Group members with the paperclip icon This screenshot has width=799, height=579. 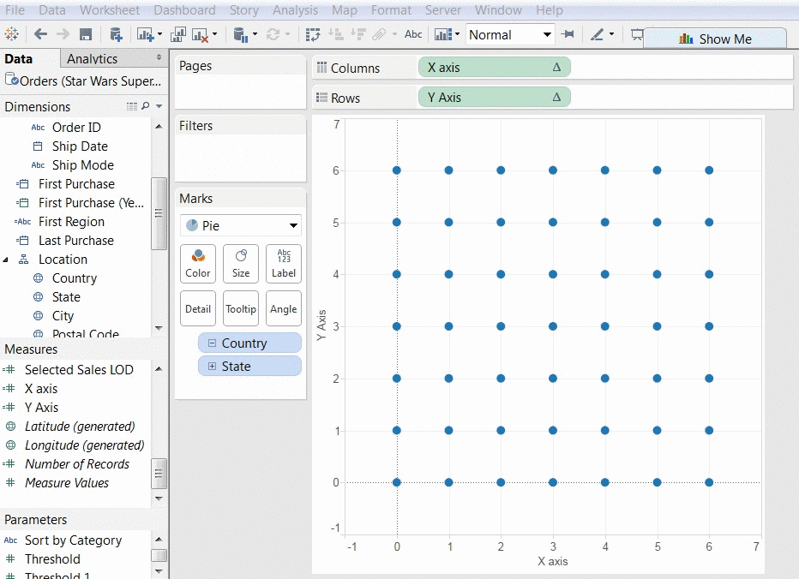pos(379,34)
